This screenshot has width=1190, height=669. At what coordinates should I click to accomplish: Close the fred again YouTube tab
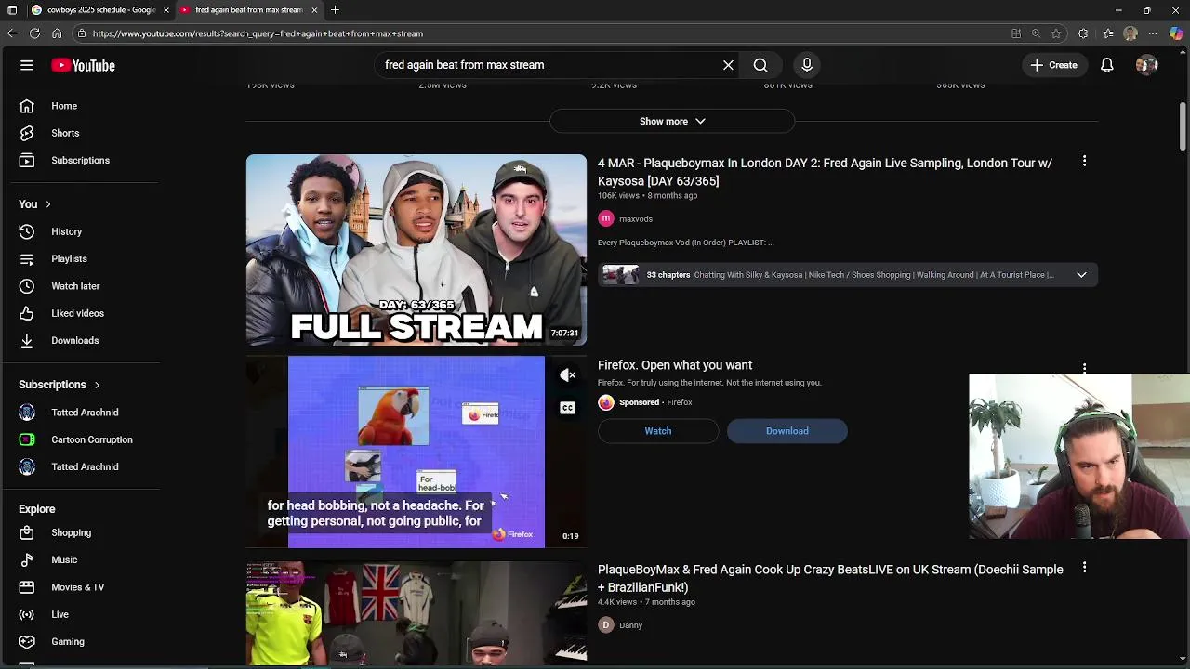314,10
